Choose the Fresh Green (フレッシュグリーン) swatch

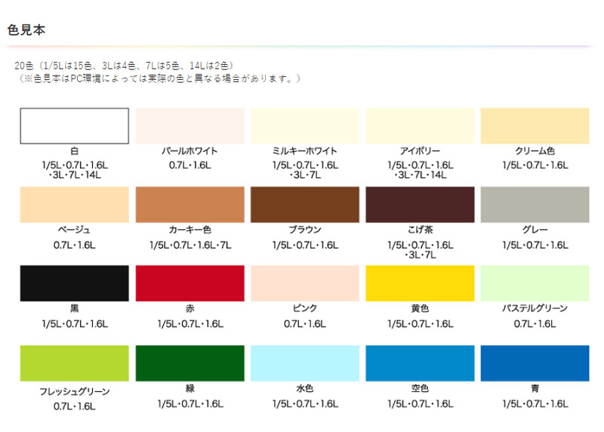pyautogui.click(x=74, y=363)
